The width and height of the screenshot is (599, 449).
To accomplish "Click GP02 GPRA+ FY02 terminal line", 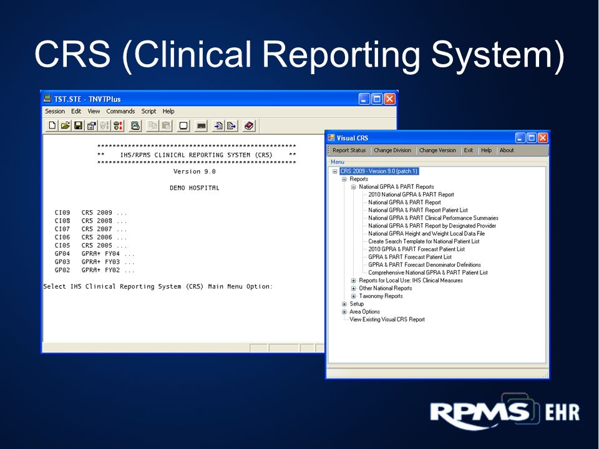I will (94, 270).
